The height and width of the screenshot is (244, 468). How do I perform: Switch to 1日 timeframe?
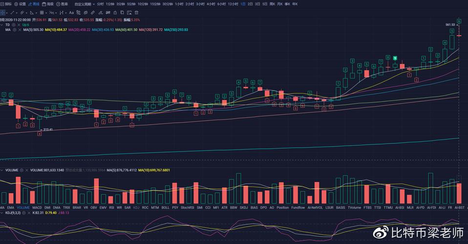click(243, 4)
